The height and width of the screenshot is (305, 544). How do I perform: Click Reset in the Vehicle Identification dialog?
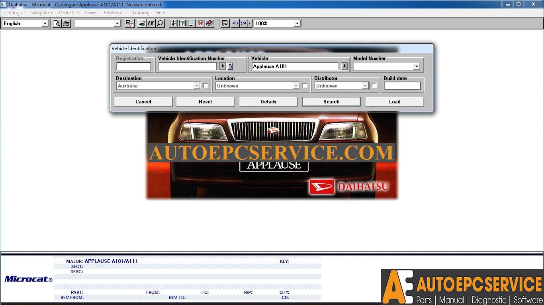pyautogui.click(x=205, y=101)
